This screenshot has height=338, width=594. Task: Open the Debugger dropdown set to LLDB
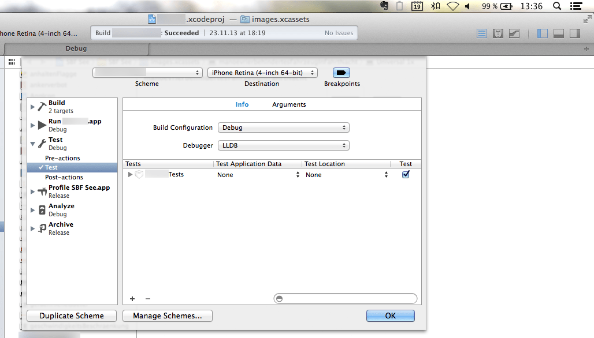(283, 145)
